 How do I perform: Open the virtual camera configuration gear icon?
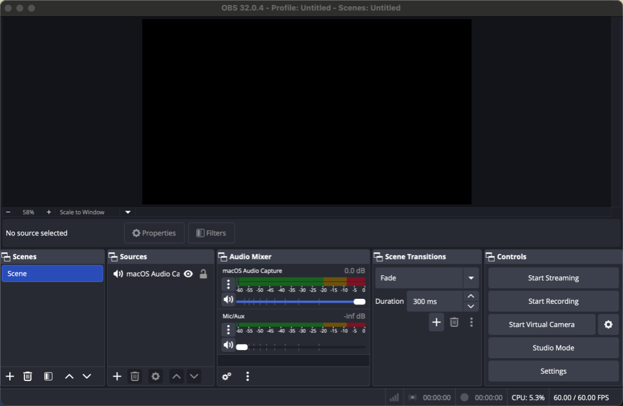[608, 324]
